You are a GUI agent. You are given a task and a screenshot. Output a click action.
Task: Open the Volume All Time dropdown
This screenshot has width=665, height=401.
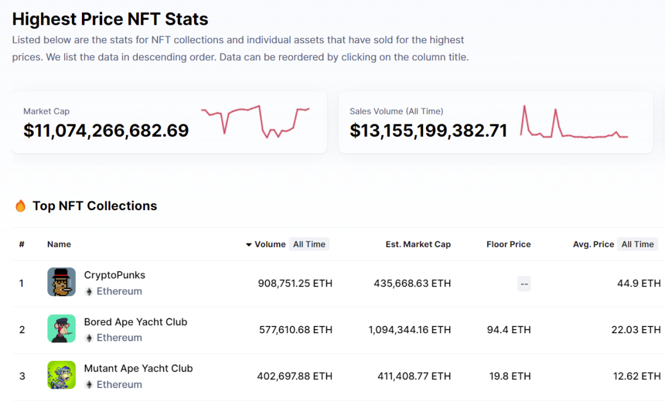coord(309,245)
